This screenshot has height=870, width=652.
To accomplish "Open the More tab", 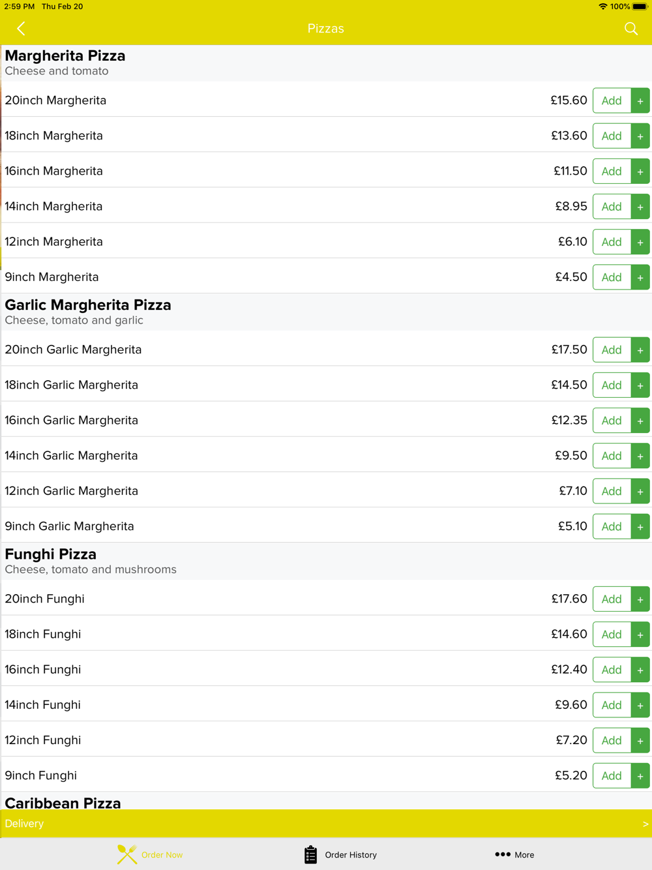I will pyautogui.click(x=514, y=854).
